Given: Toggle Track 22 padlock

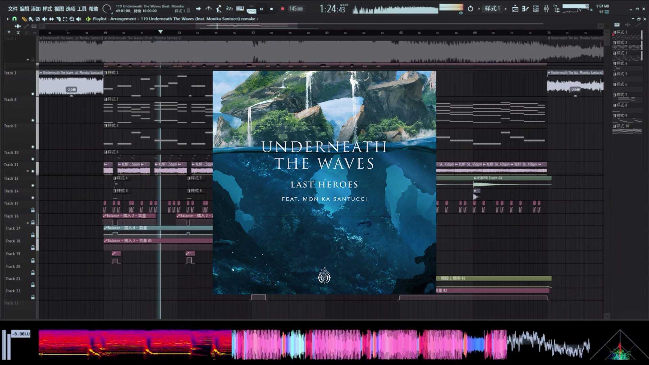Looking at the screenshot, I should 33,297.
